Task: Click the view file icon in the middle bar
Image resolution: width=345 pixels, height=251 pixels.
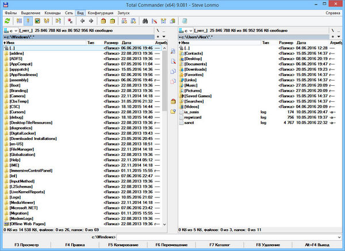Action: [x=172, y=51]
